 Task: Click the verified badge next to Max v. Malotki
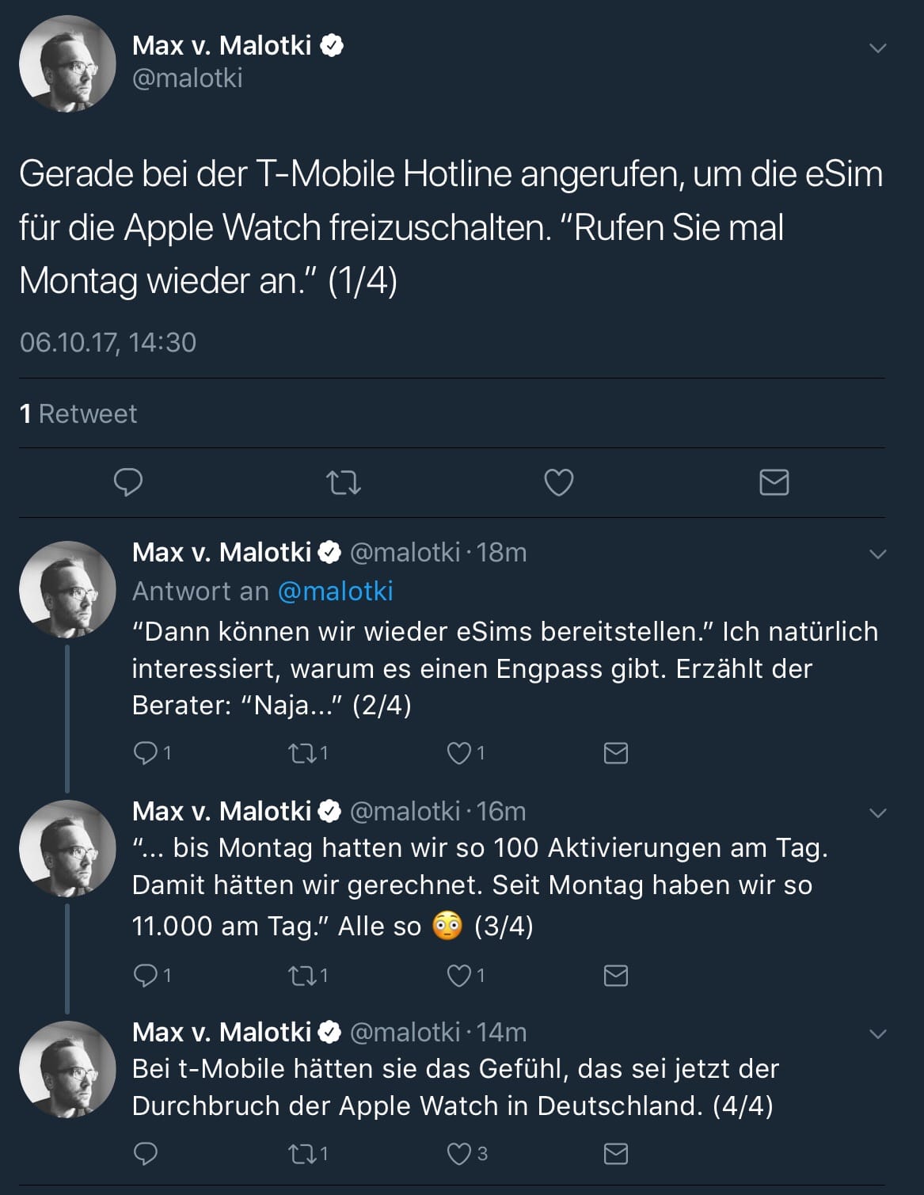pyautogui.click(x=331, y=46)
